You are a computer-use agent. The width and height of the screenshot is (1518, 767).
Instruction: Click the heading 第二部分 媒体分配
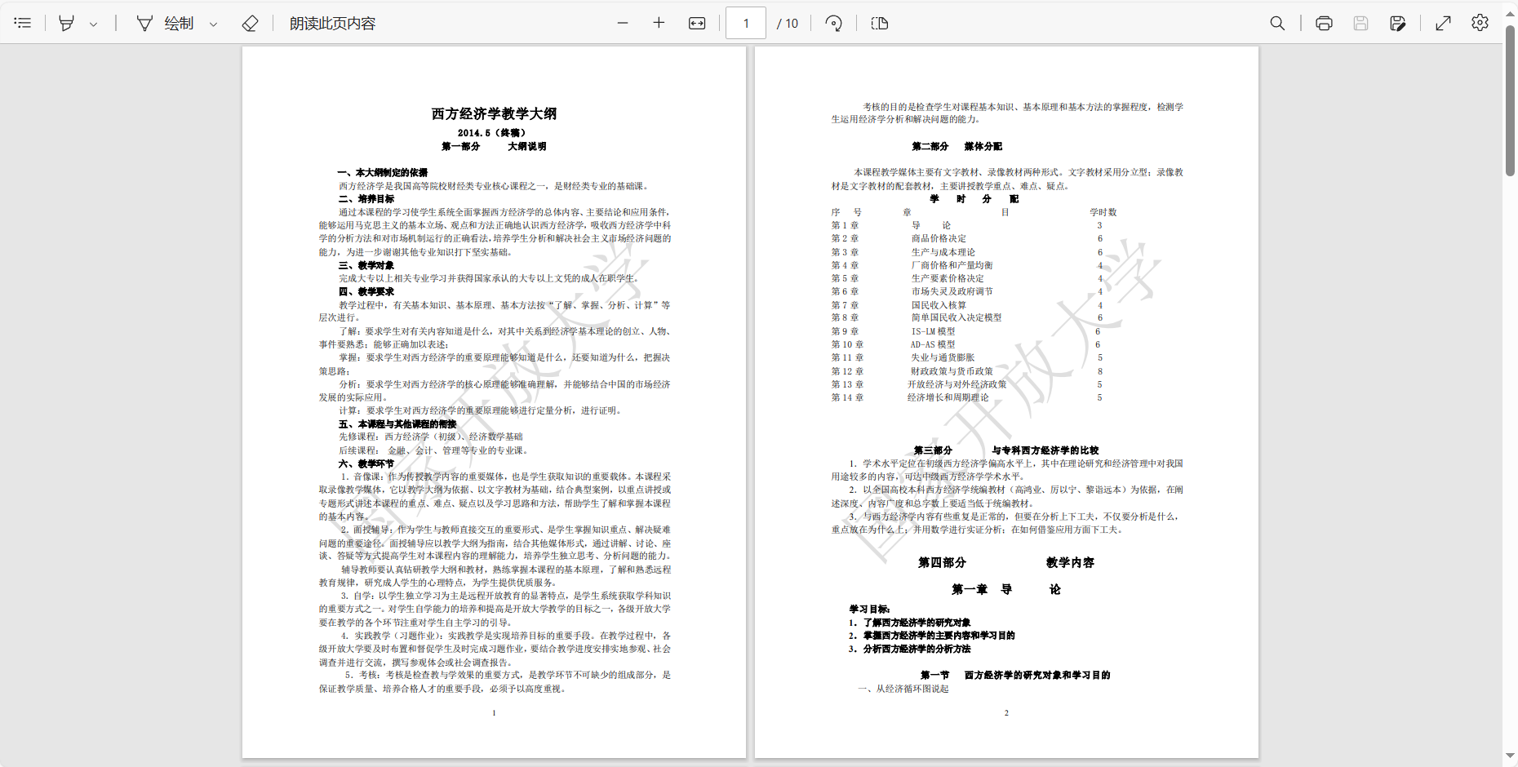pos(957,146)
